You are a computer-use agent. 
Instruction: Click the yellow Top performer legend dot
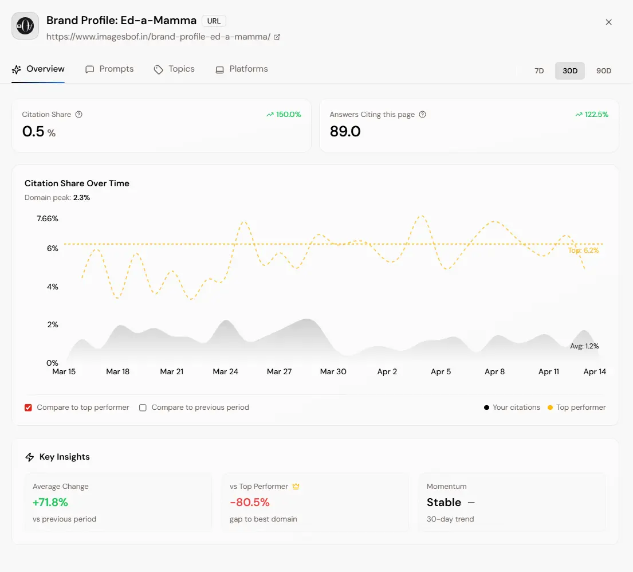coord(550,408)
